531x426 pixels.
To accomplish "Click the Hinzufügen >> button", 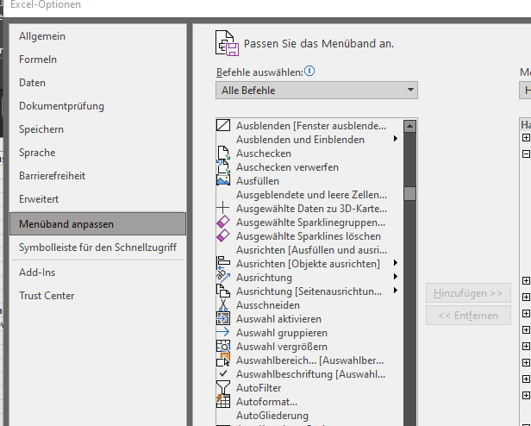I will point(468,293).
